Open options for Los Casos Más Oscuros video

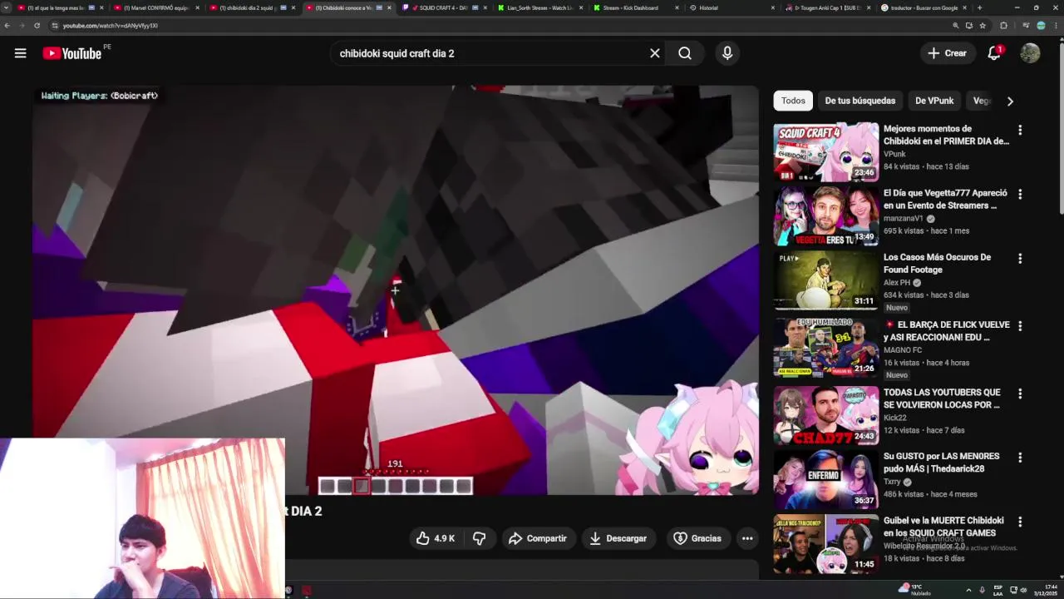point(1020,258)
